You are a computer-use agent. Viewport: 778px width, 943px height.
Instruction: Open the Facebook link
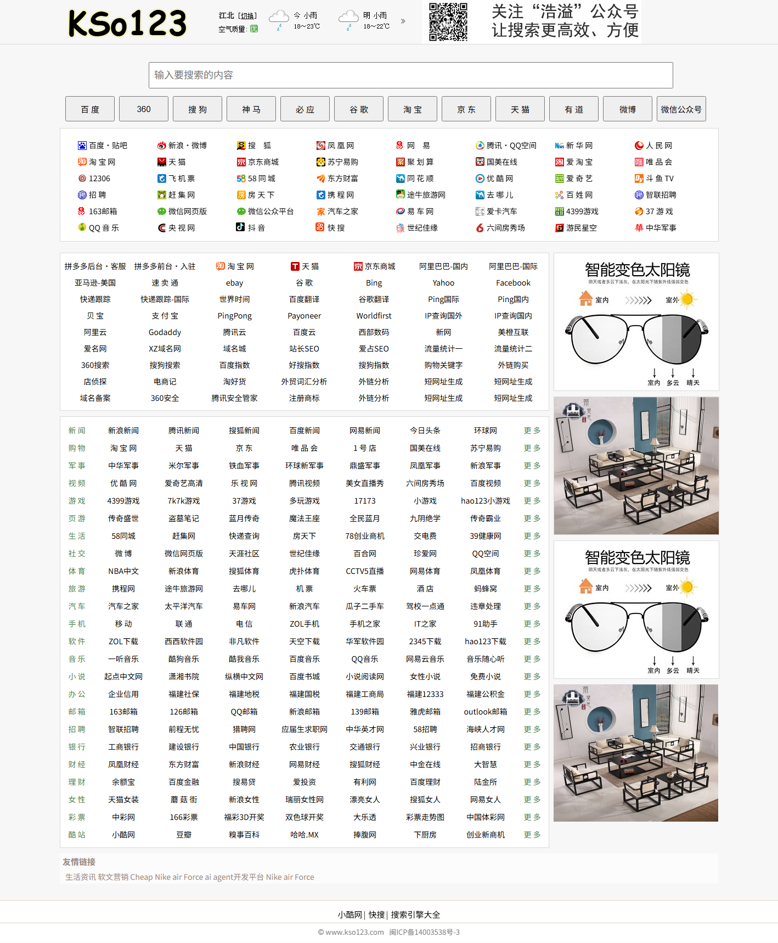pyautogui.click(x=513, y=283)
